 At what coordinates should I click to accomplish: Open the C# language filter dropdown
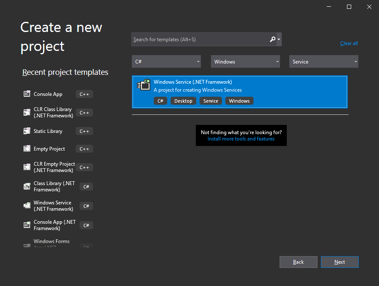pos(166,61)
